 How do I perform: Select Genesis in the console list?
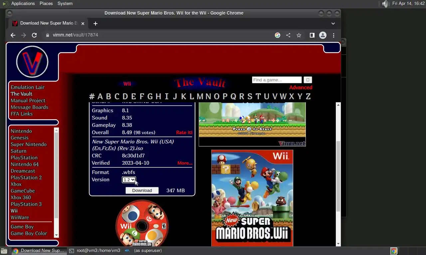20,137
